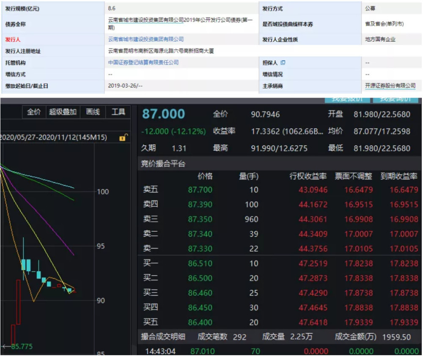Click the 开盘 value 81.980/22.5680

(x=382, y=114)
